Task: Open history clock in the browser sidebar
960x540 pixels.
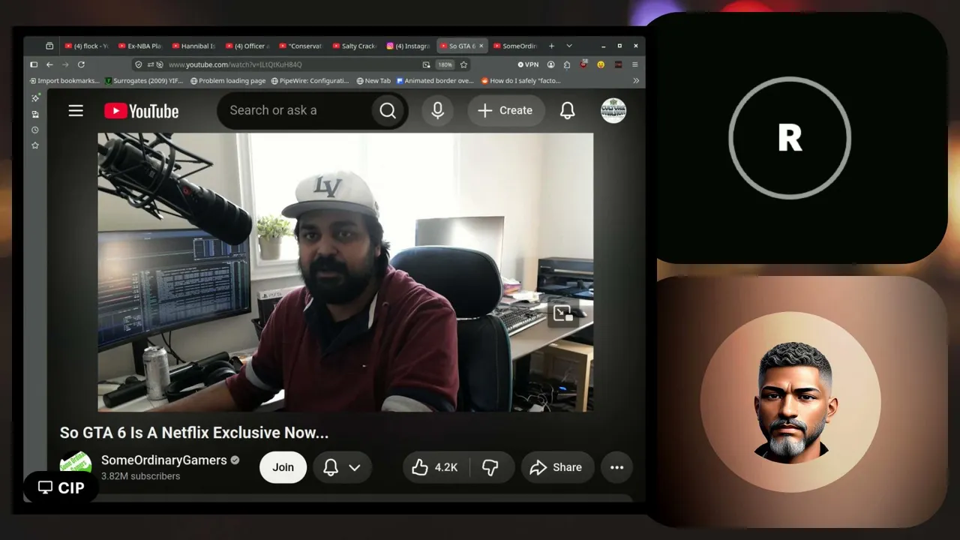Action: [x=34, y=130]
